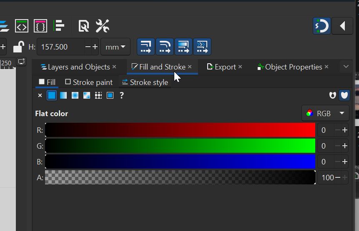Open Align and Distribute icon
359x231 pixels.
[x=59, y=25]
